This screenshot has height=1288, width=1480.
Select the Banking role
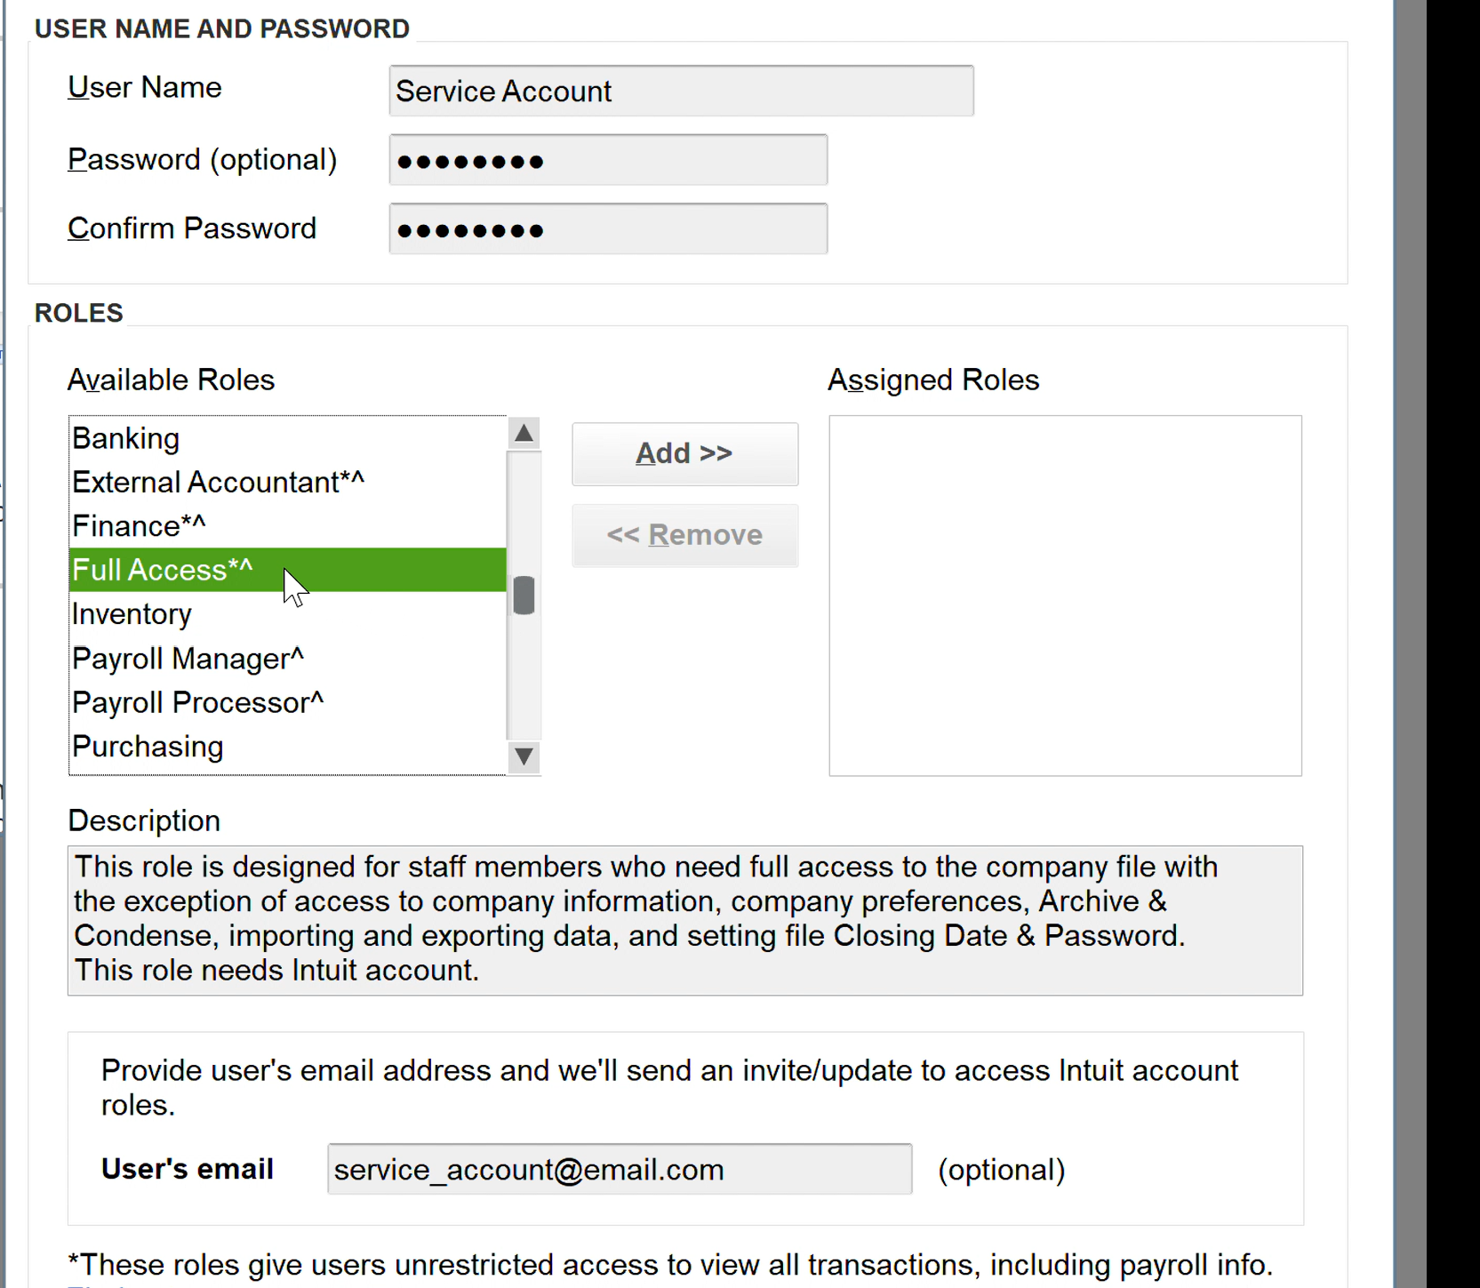pyautogui.click(x=126, y=438)
